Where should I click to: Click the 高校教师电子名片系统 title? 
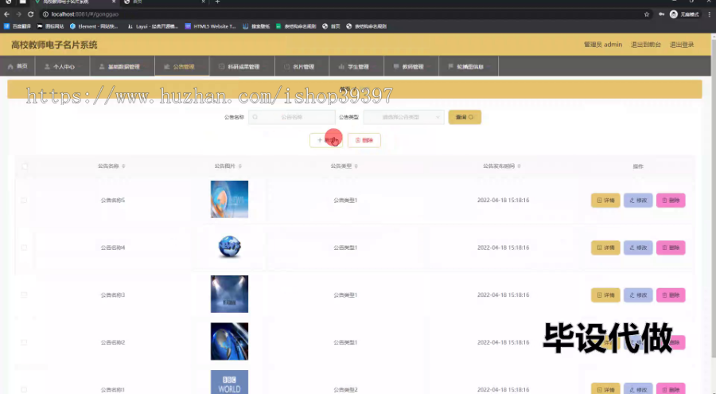[x=54, y=45]
